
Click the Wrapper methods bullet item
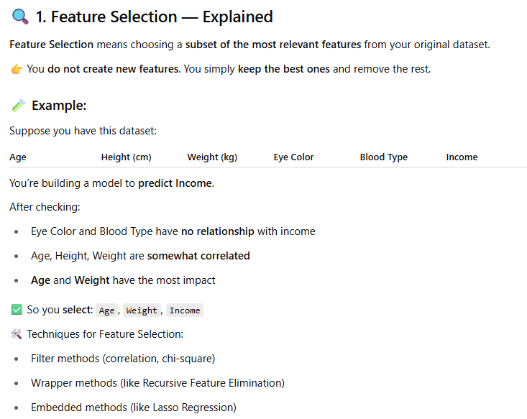click(x=157, y=383)
